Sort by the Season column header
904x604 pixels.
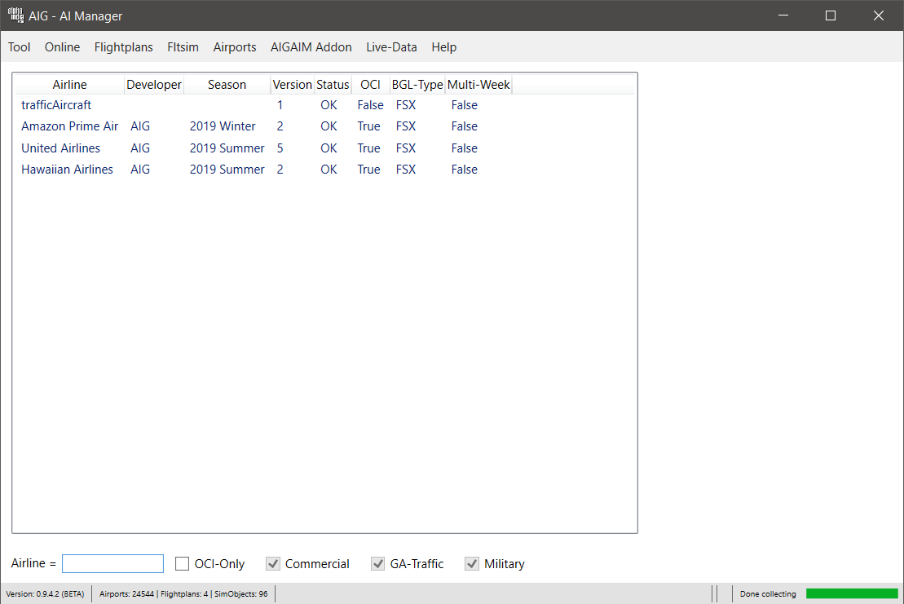tap(227, 85)
